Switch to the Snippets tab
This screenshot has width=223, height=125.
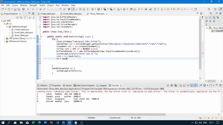point(101,85)
